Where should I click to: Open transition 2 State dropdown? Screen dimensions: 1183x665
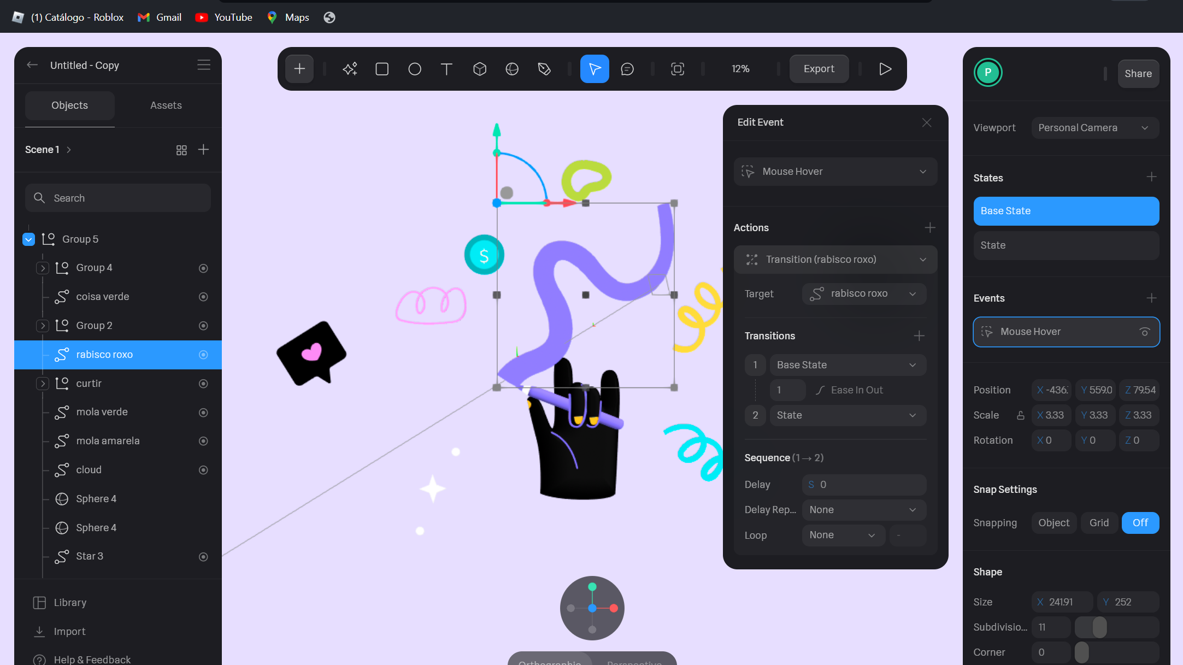coord(847,415)
